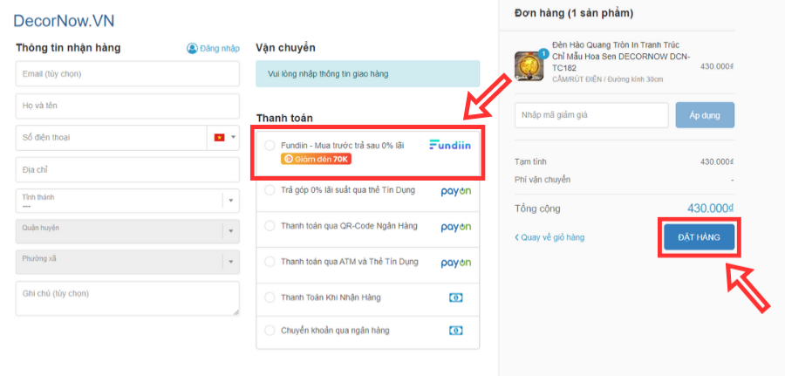Click the product thumbnail image
785x376 pixels.
529,65
